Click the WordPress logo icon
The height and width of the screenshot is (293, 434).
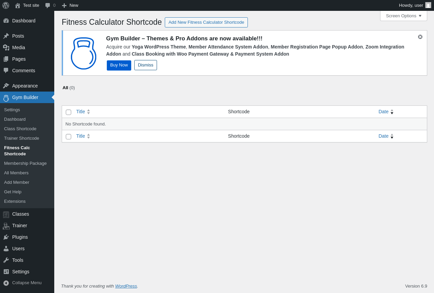tap(6, 5)
